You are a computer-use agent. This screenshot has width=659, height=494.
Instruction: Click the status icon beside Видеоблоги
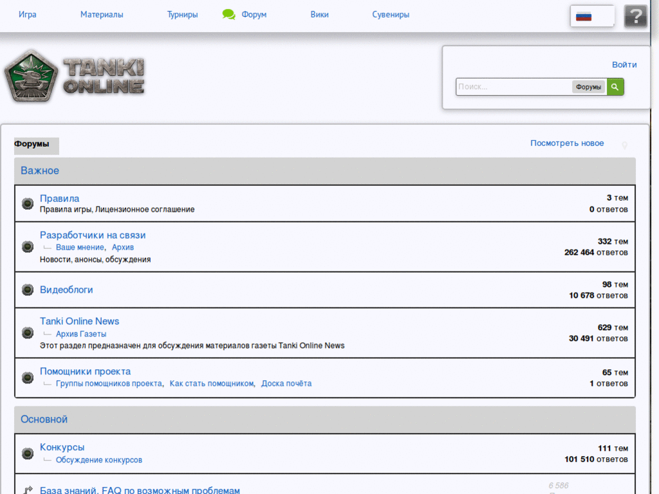point(28,290)
